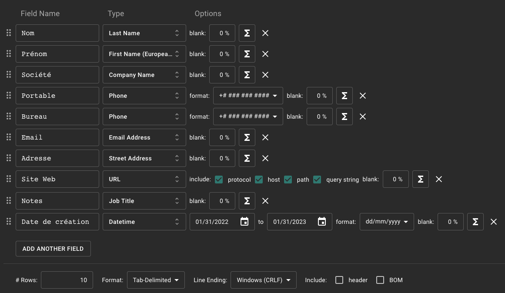Click the Société field name input
The width and height of the screenshot is (505, 293).
[x=57, y=75]
